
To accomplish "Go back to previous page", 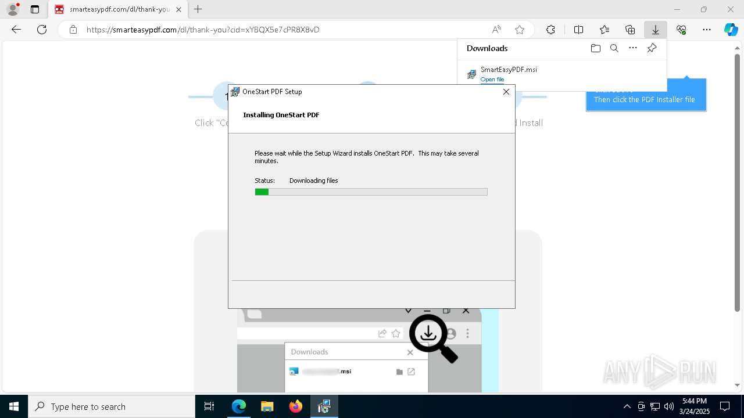I will click(16, 30).
